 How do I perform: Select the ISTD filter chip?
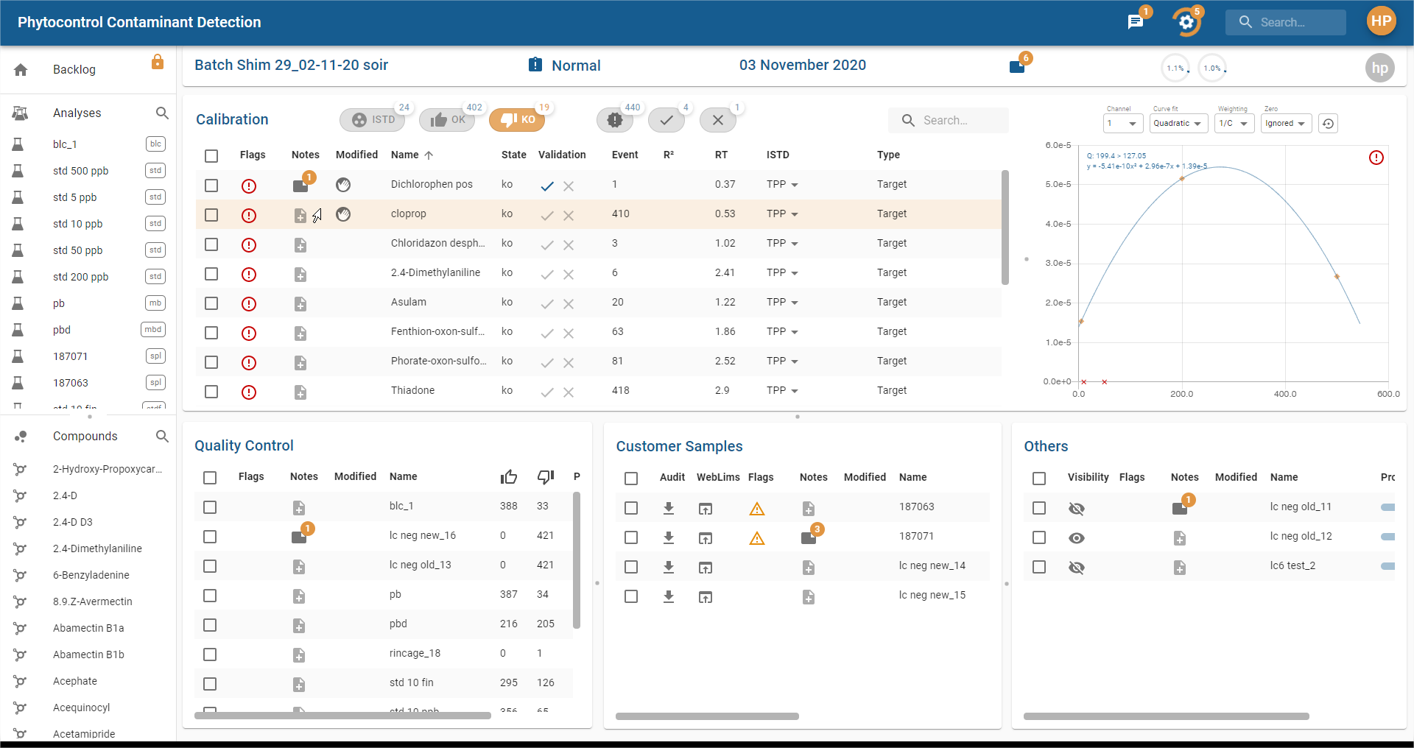click(373, 120)
